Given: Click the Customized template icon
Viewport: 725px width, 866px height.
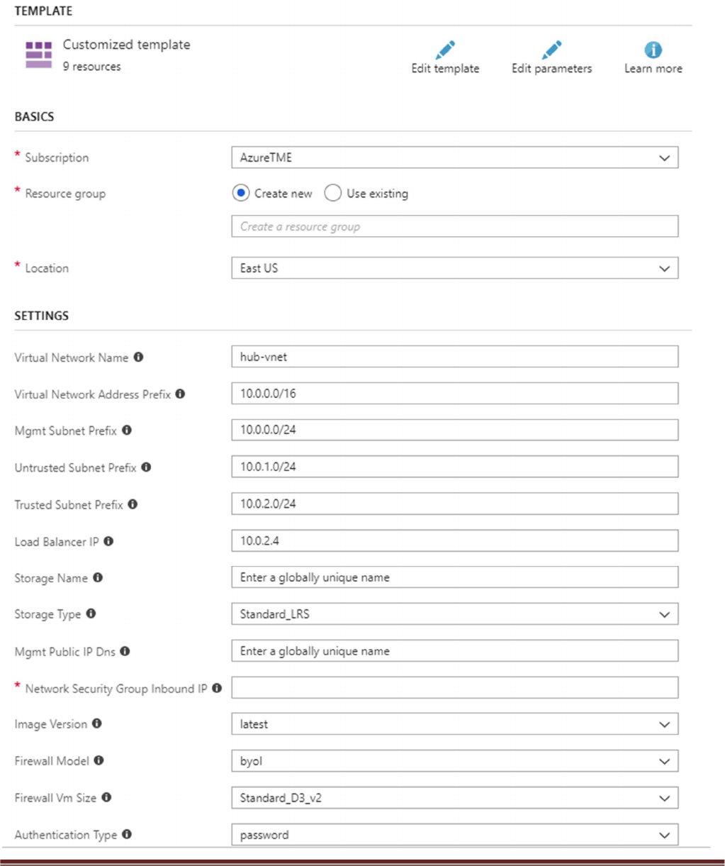Looking at the screenshot, I should (39, 55).
